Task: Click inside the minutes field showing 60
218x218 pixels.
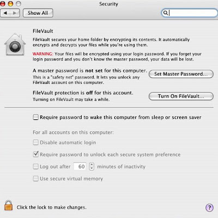Action: [80, 166]
